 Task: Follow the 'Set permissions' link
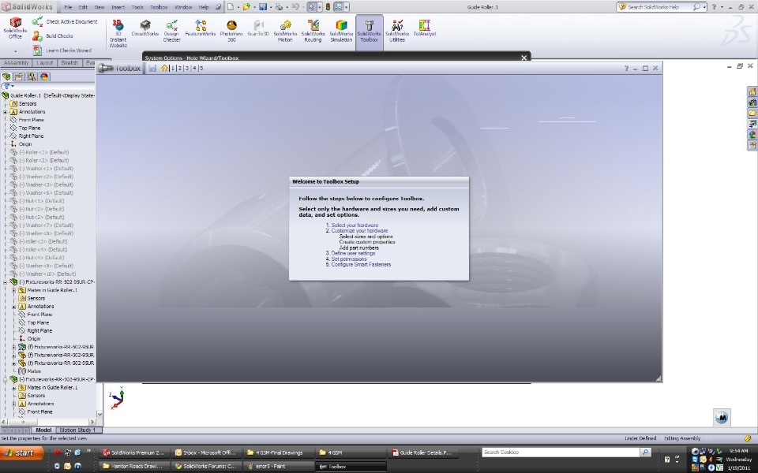[x=349, y=259]
